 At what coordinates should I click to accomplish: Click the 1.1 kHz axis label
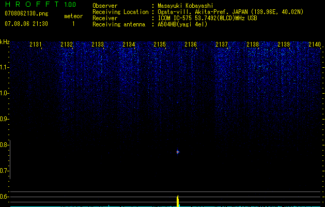(x=4, y=67)
